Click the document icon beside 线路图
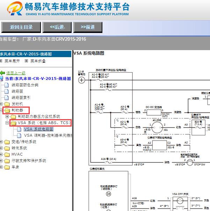Image resolution: width=210 pixels, height=211 pixels. click(7, 91)
